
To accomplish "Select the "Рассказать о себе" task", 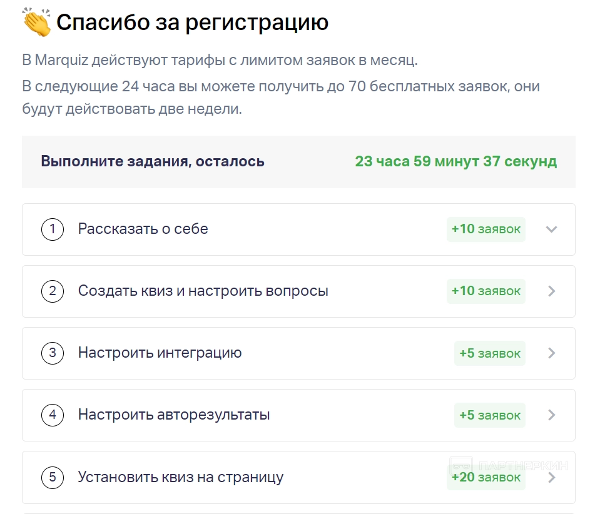I will pyautogui.click(x=143, y=229).
